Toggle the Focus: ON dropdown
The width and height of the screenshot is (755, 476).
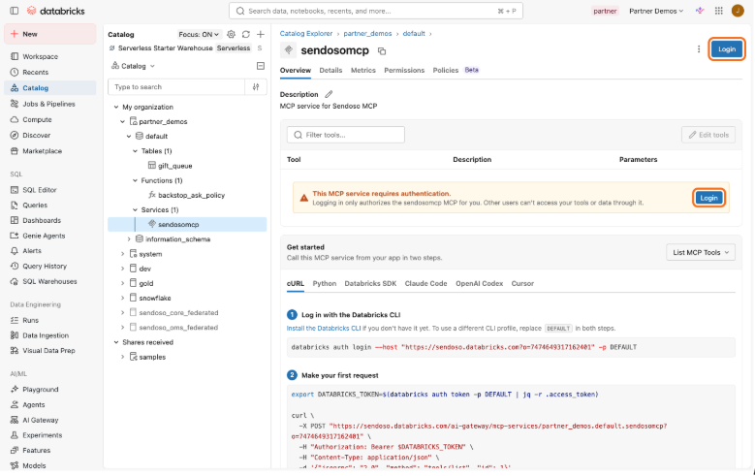(199, 34)
